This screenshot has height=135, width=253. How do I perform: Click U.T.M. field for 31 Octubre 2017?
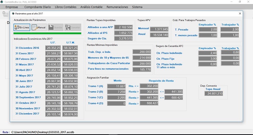point(70,103)
